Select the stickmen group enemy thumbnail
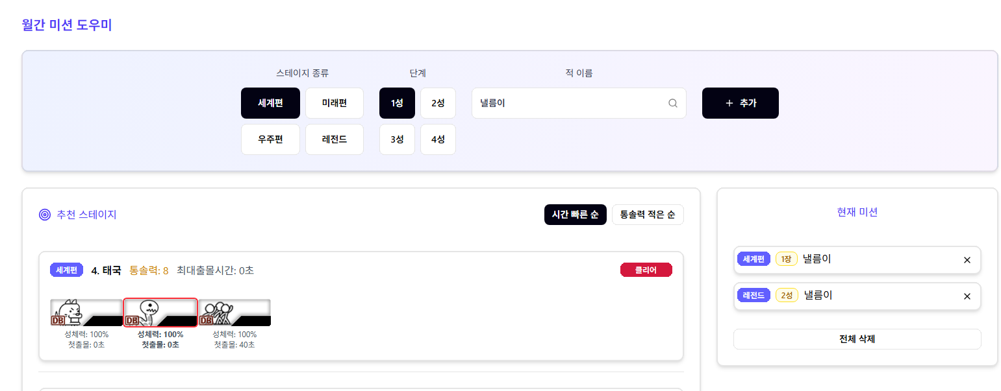The height and width of the screenshot is (391, 1001). click(x=234, y=313)
